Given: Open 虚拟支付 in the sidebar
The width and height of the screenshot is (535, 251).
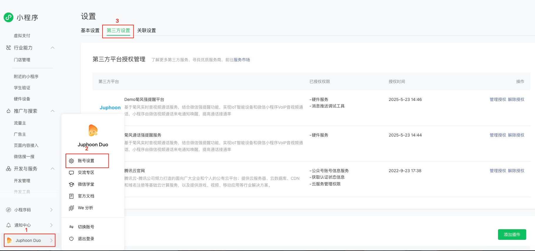Looking at the screenshot, I should coord(22,36).
